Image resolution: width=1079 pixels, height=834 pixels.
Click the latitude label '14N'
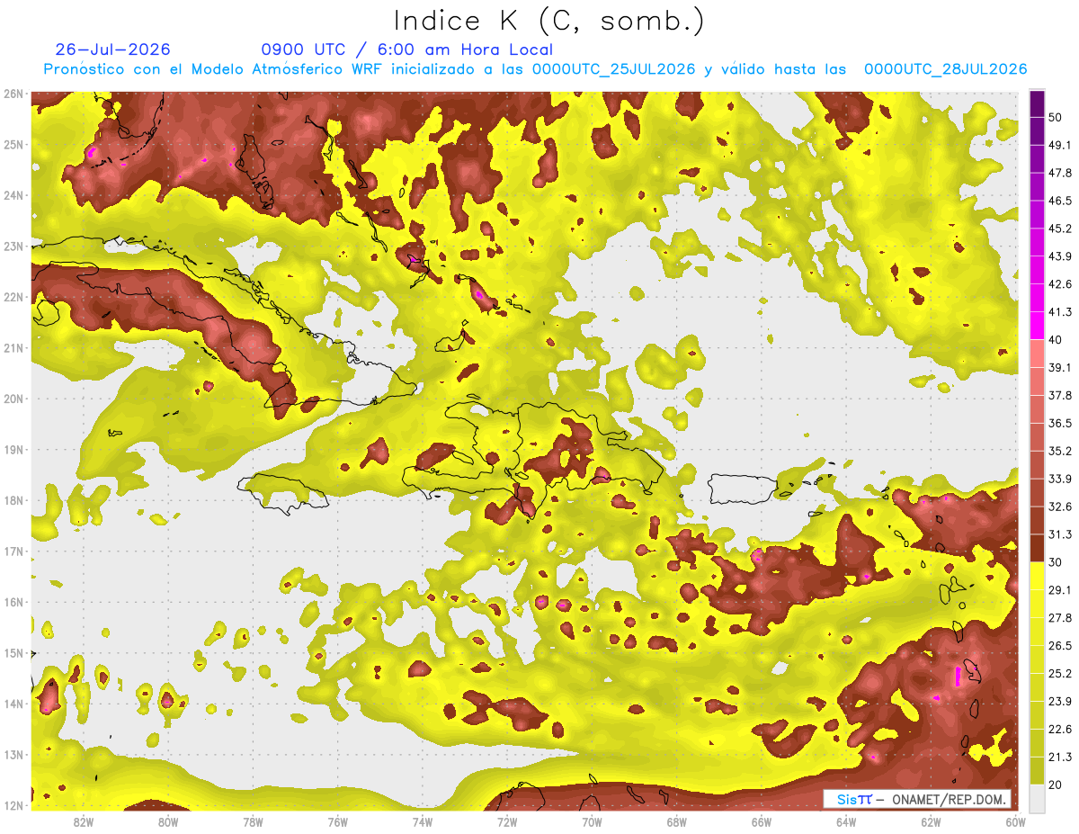click(13, 704)
